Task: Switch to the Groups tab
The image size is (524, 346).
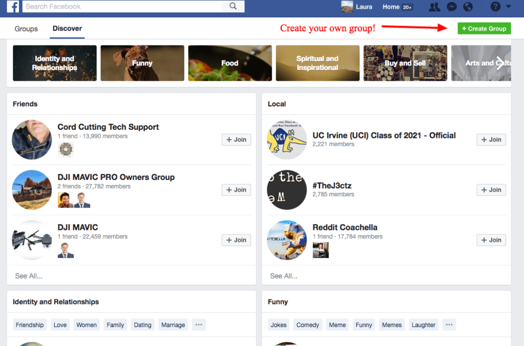Action: 26,29
